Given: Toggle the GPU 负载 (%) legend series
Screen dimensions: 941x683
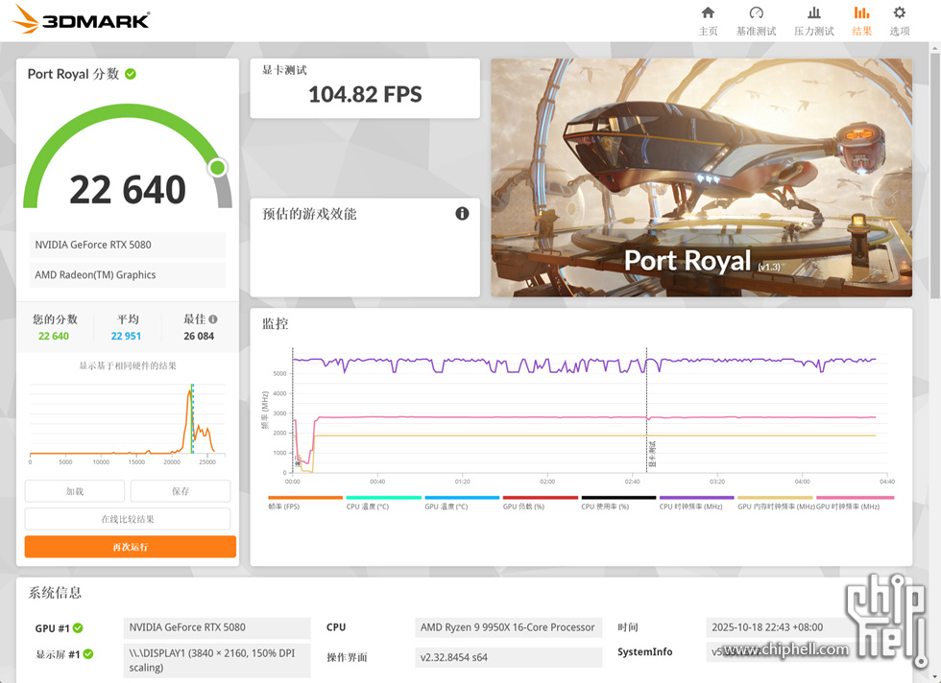Looking at the screenshot, I should pyautogui.click(x=540, y=502).
